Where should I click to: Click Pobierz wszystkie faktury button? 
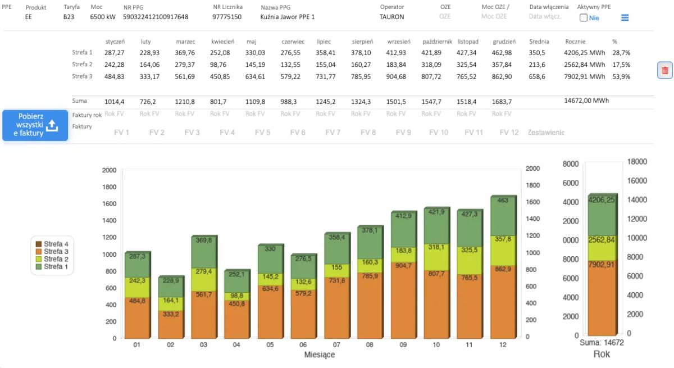tap(35, 125)
